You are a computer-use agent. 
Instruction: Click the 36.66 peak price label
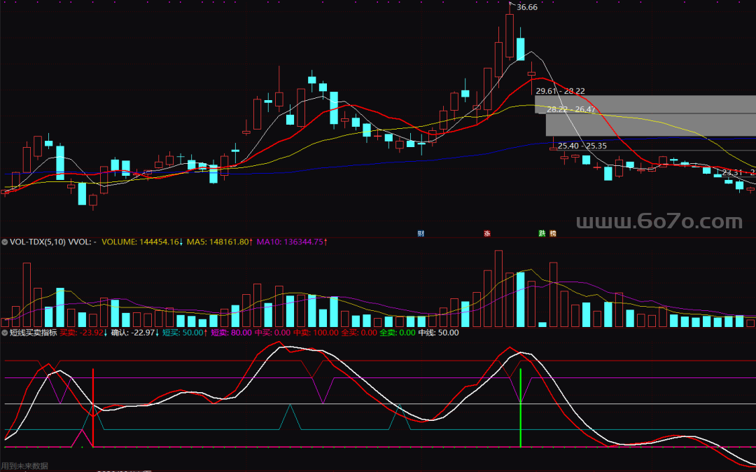pos(526,8)
